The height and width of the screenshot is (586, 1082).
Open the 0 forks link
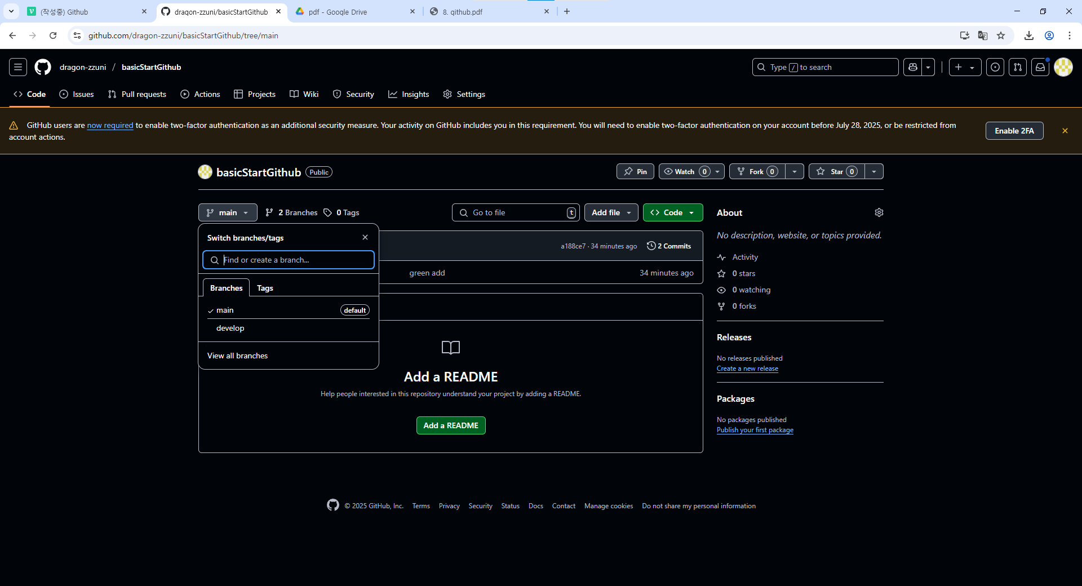click(737, 306)
